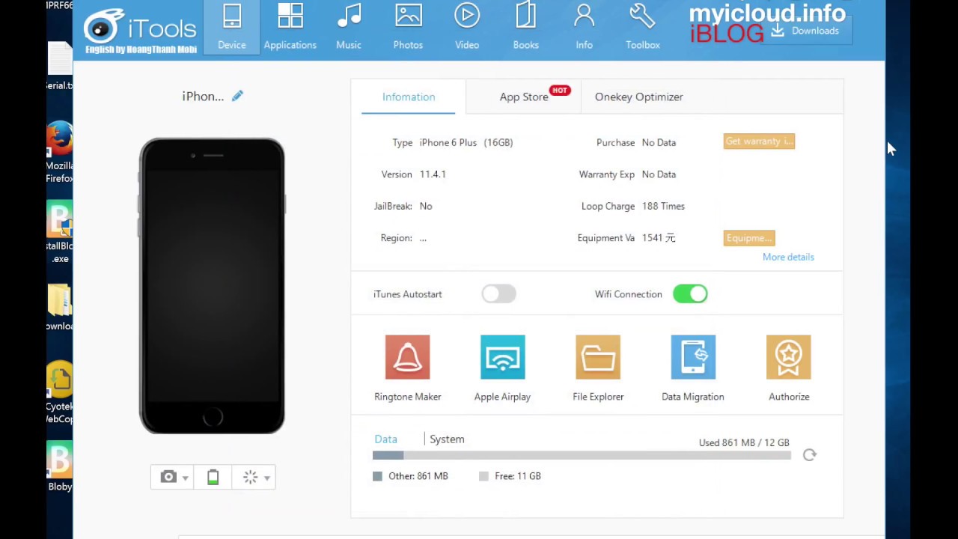Click the iPhone device preview image

click(212, 286)
